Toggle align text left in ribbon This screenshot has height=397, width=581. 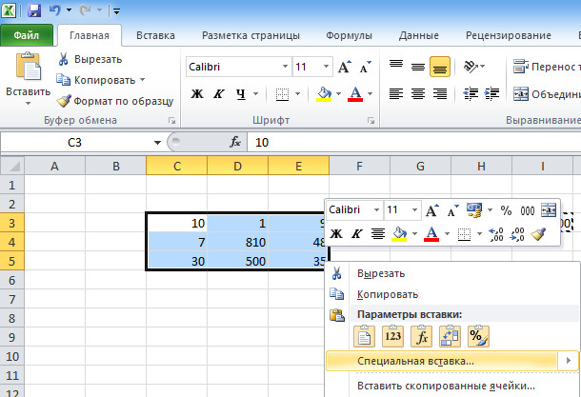[396, 93]
